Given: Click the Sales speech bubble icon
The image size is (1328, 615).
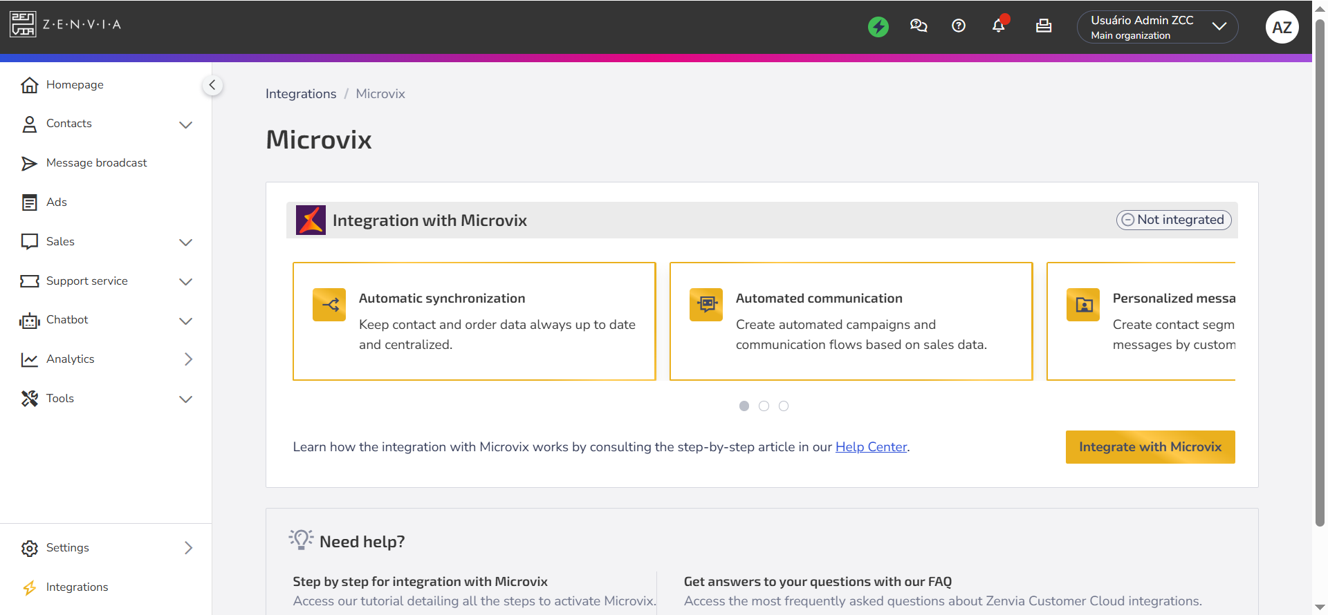Looking at the screenshot, I should point(29,242).
